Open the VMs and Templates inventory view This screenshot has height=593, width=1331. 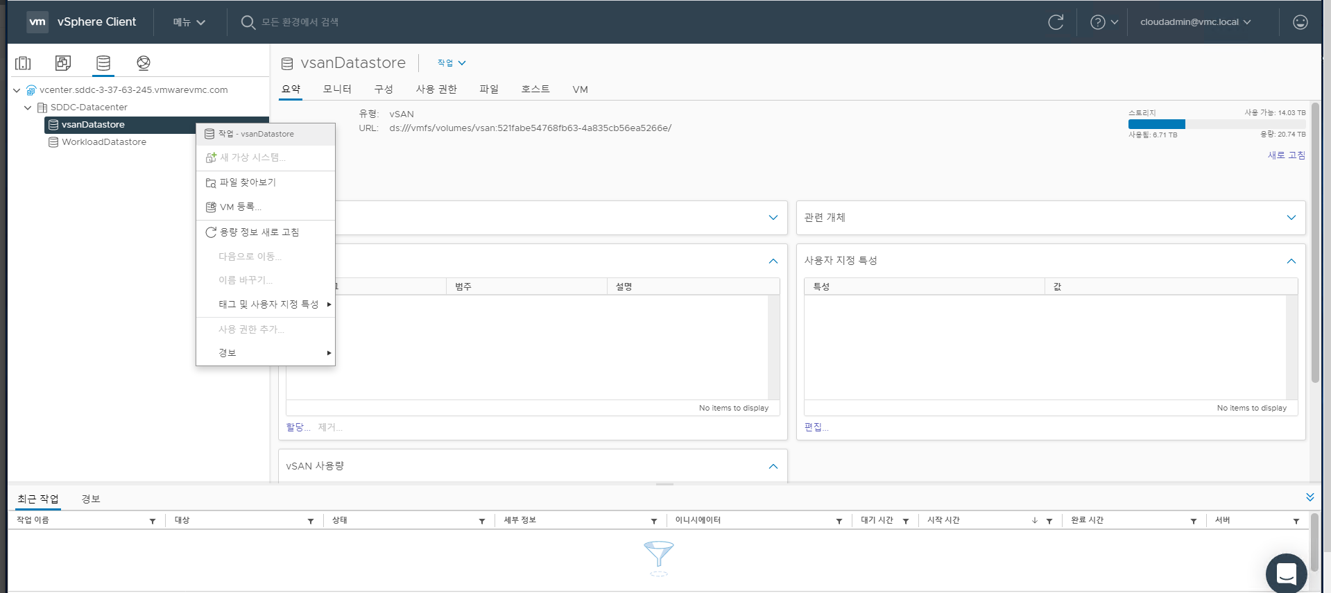63,63
